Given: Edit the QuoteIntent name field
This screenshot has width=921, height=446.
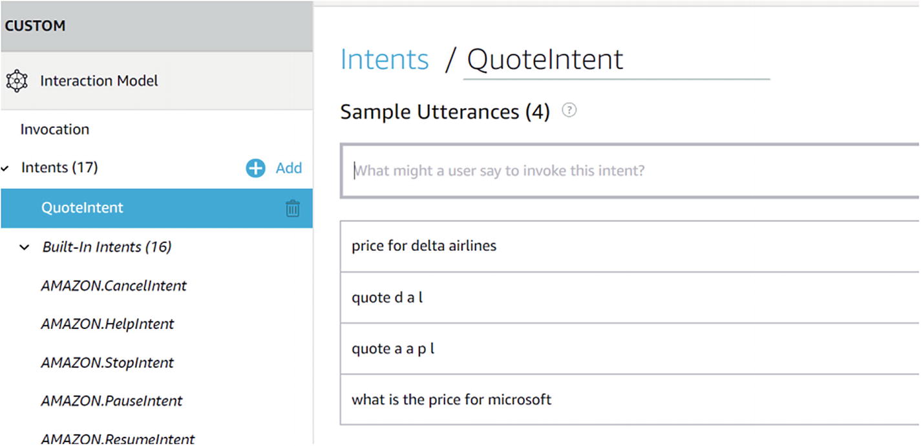Looking at the screenshot, I should coord(614,59).
